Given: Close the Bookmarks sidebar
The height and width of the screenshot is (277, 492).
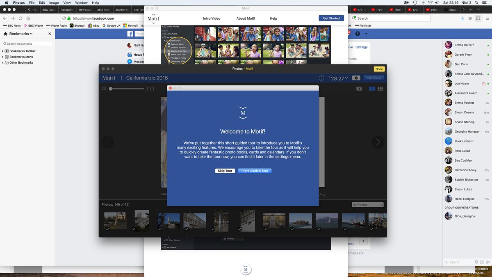Looking at the screenshot, I should point(50,34).
